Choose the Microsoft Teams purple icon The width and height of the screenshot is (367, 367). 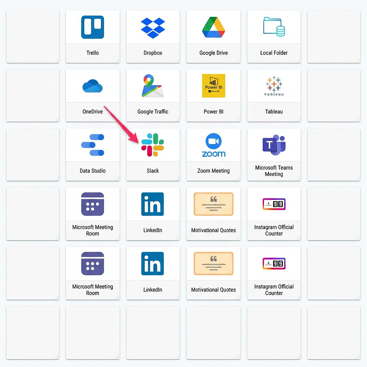(x=274, y=145)
